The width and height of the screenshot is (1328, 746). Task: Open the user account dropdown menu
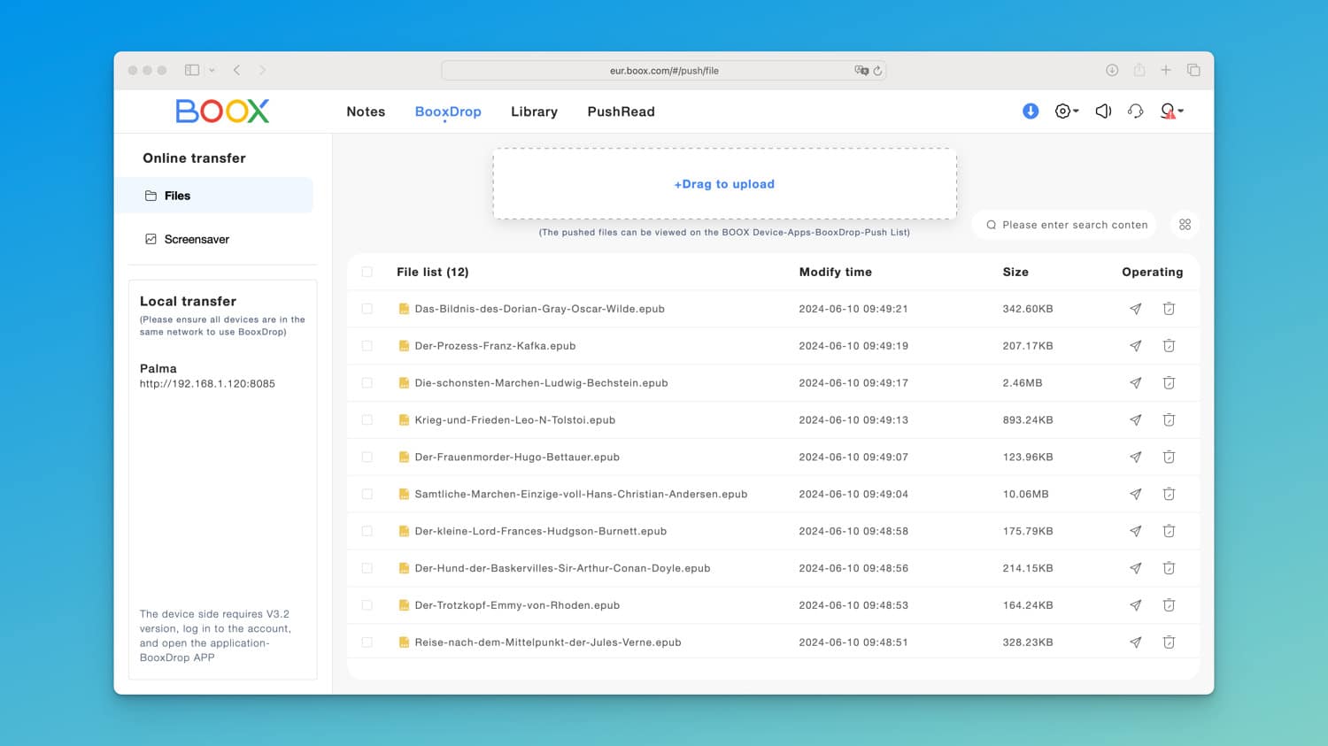pyautogui.click(x=1171, y=112)
